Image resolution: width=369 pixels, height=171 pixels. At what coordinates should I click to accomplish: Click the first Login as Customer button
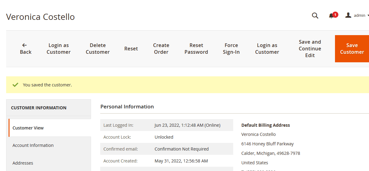tap(59, 49)
